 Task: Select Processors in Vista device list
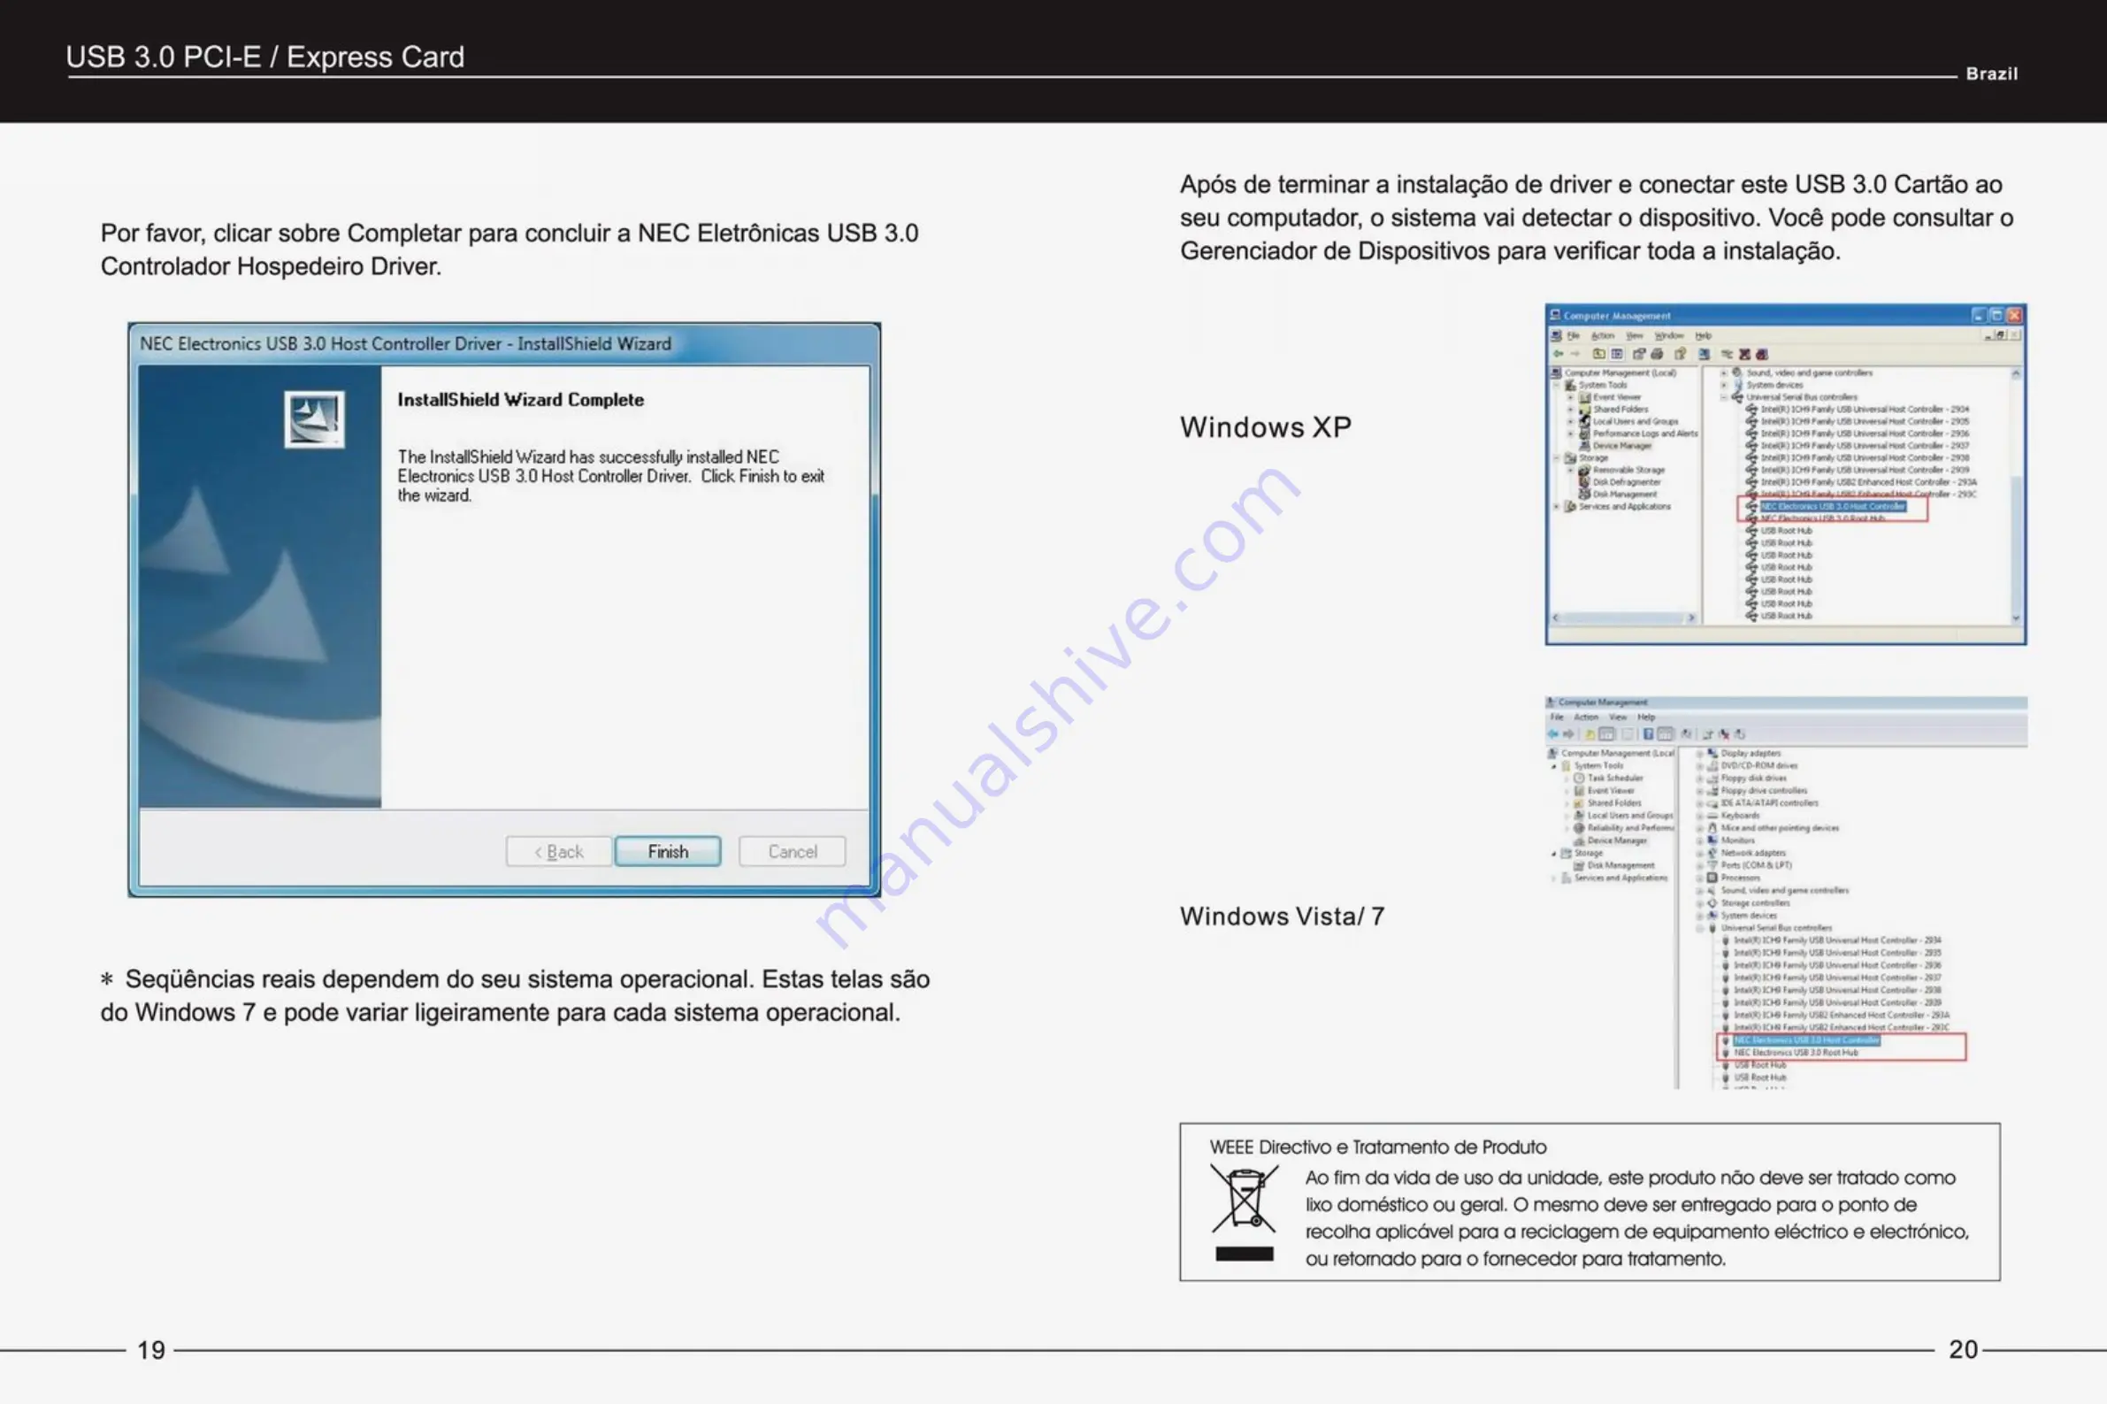coord(1741,878)
